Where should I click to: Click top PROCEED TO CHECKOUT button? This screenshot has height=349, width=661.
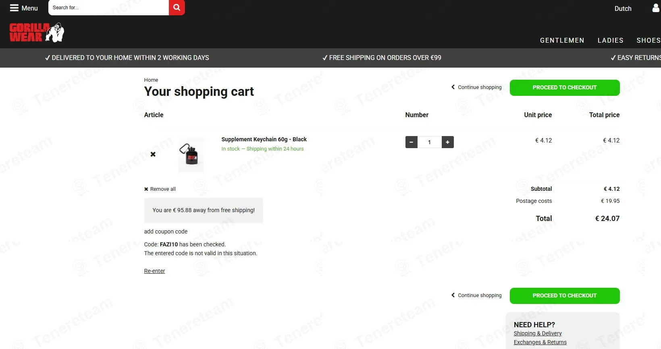point(565,88)
